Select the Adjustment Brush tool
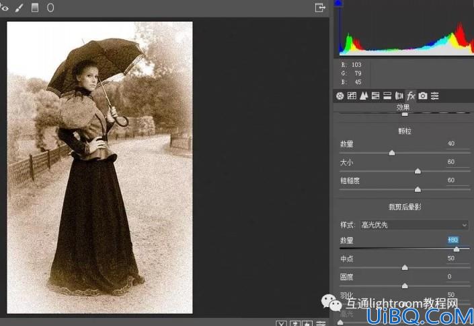Viewport: 474px width, 326px height. click(x=19, y=7)
